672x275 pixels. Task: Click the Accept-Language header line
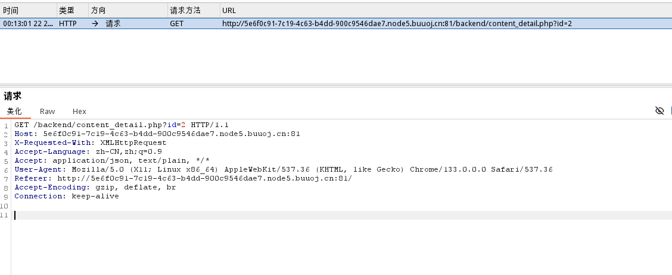pos(88,151)
